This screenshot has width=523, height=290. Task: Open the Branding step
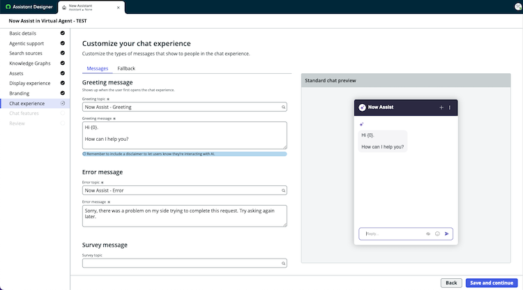tap(20, 93)
